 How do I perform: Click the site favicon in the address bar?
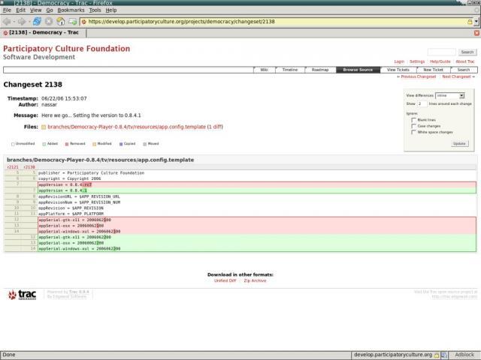click(83, 22)
